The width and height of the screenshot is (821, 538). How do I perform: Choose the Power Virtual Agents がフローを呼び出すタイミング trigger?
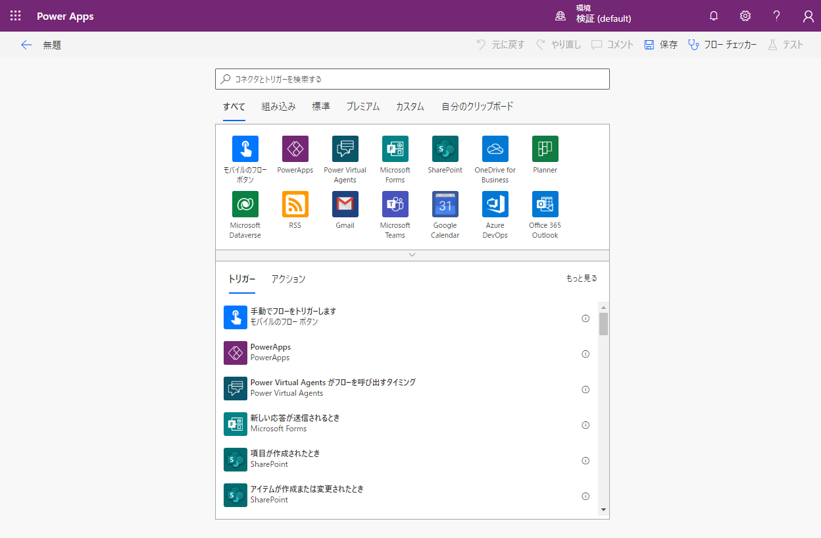tap(407, 388)
